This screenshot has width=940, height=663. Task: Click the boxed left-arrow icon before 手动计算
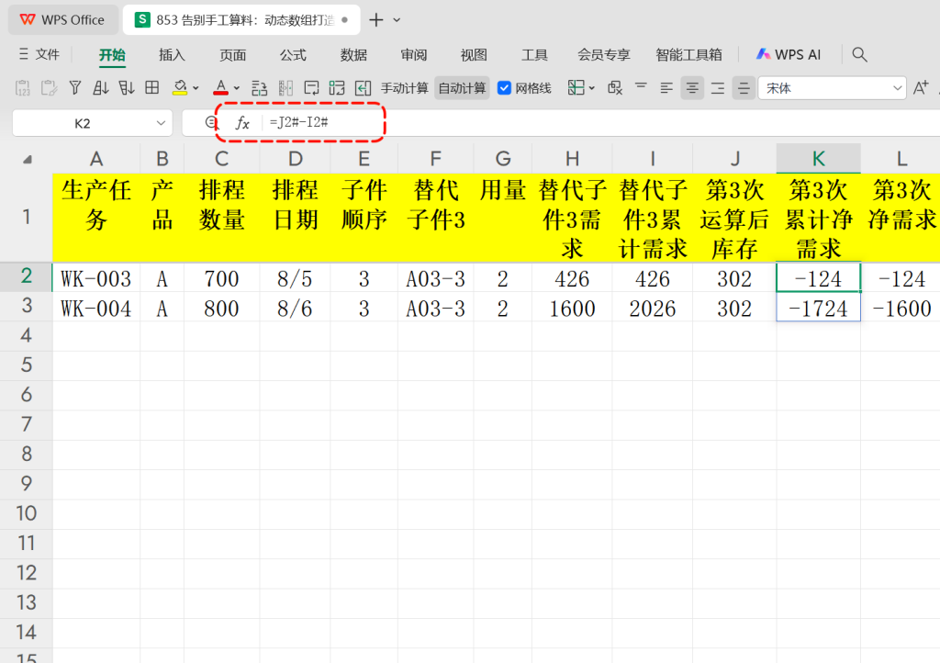click(364, 88)
